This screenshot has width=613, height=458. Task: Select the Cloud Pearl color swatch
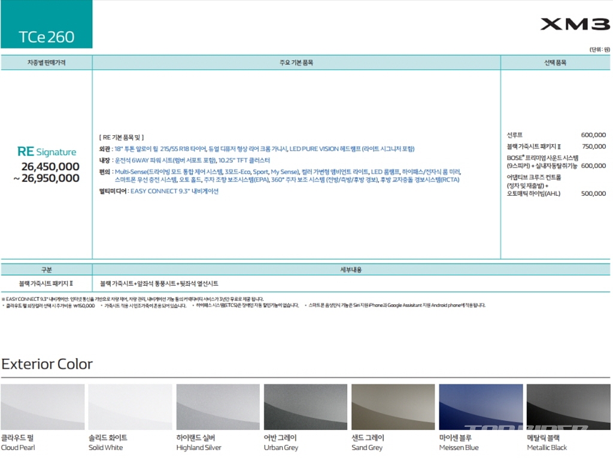43,407
